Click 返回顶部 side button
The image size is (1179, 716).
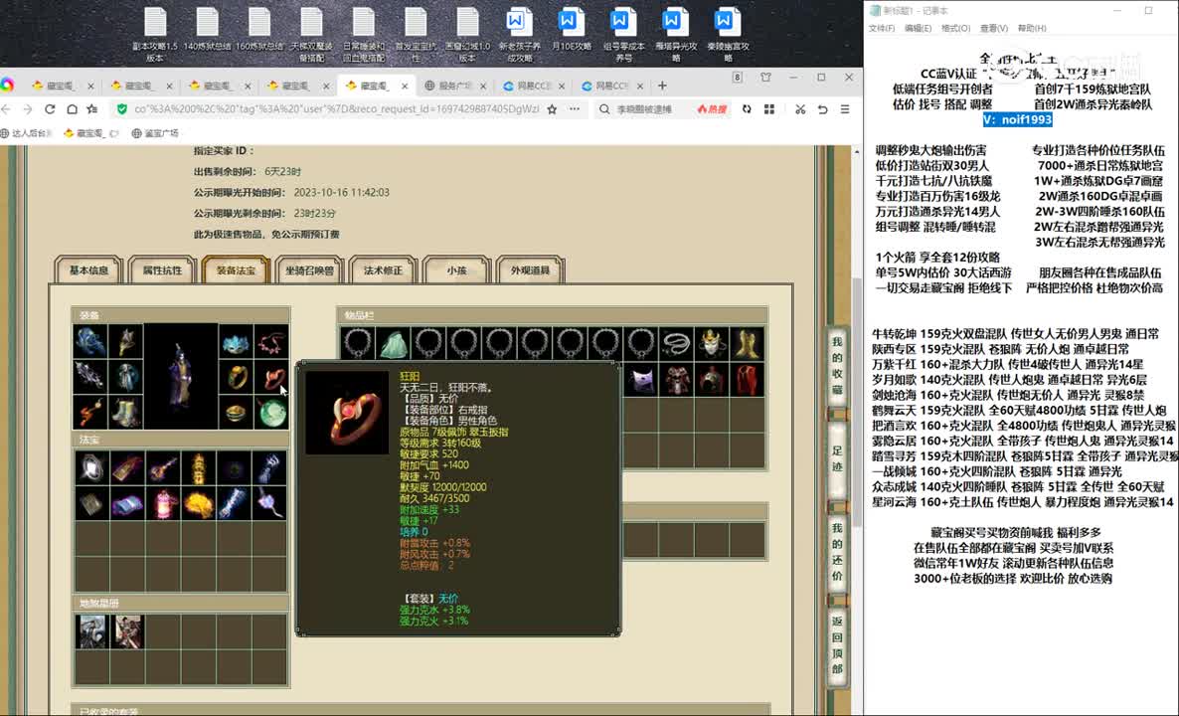(837, 644)
